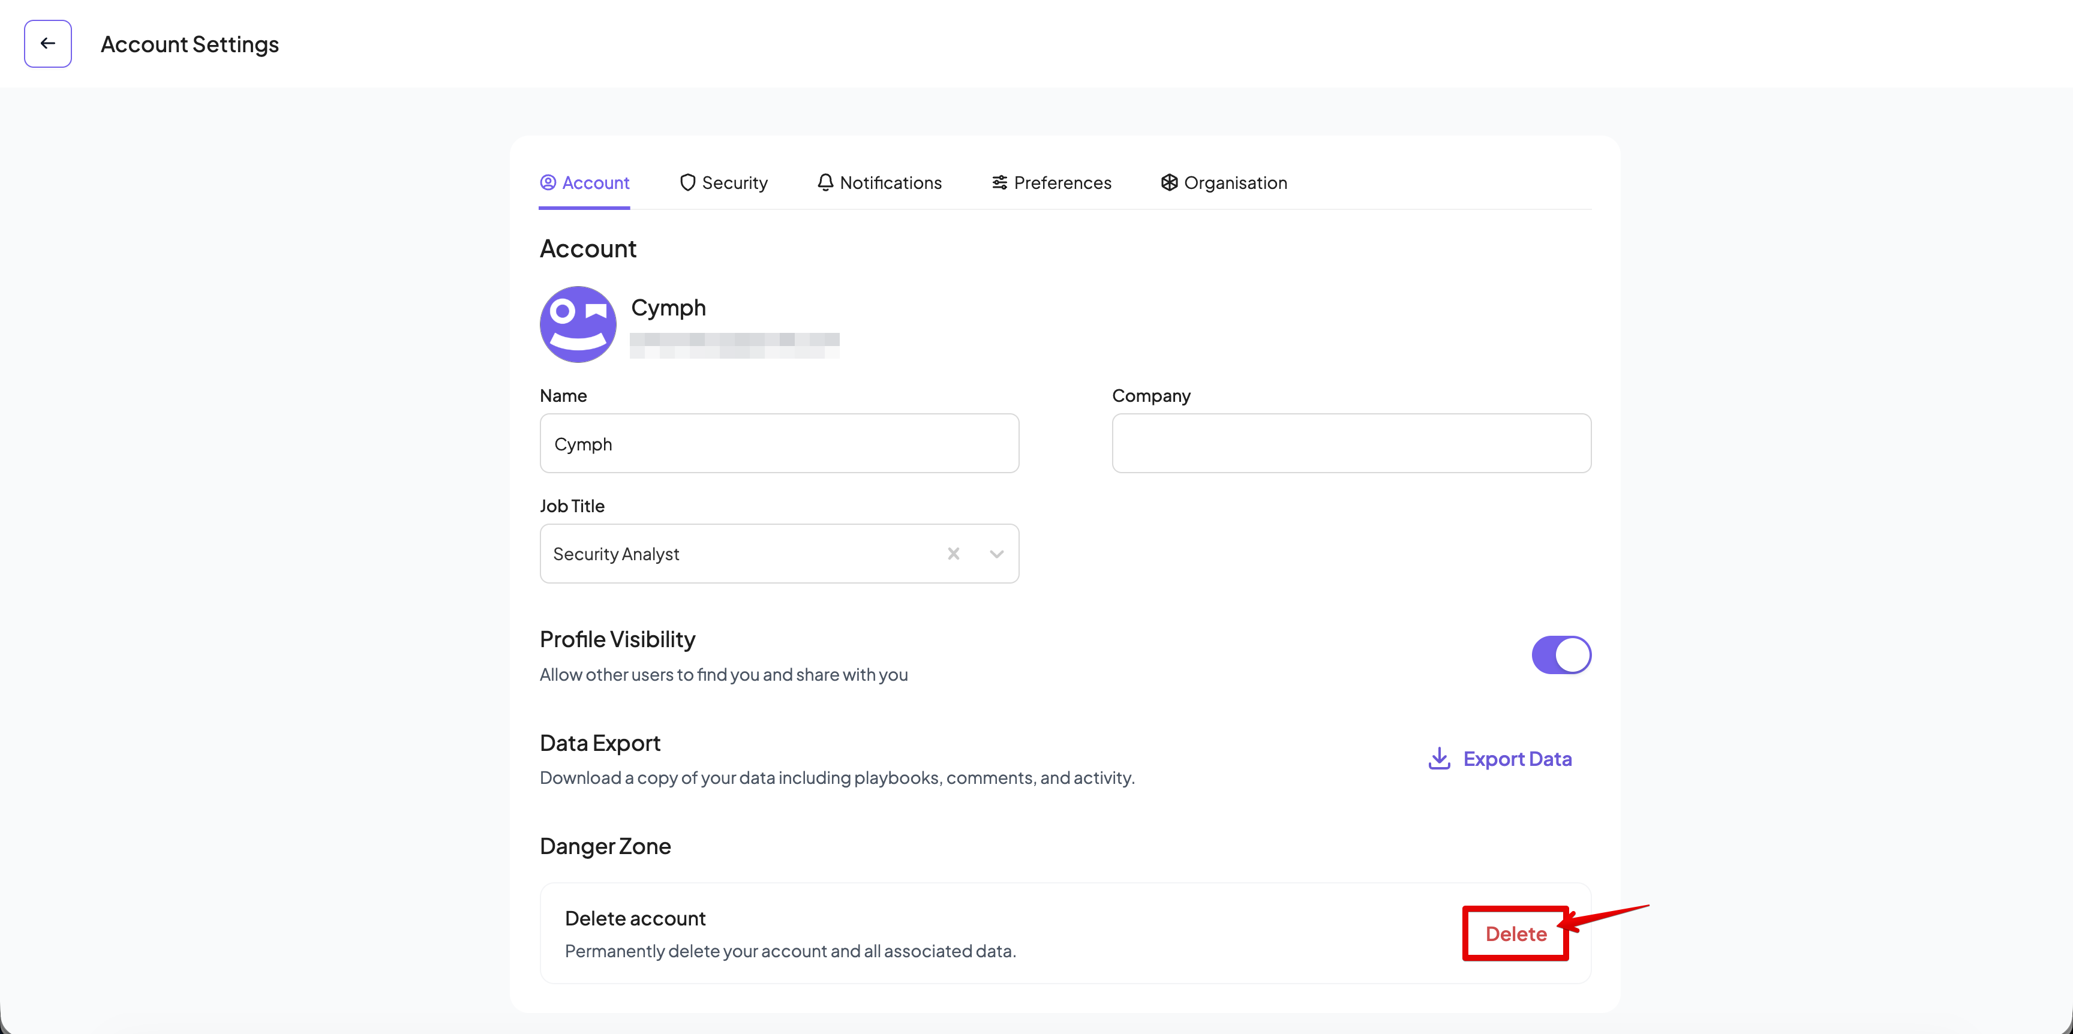Screen dimensions: 2073x1034
Task: Click the Notifications bell icon
Action: [825, 183]
